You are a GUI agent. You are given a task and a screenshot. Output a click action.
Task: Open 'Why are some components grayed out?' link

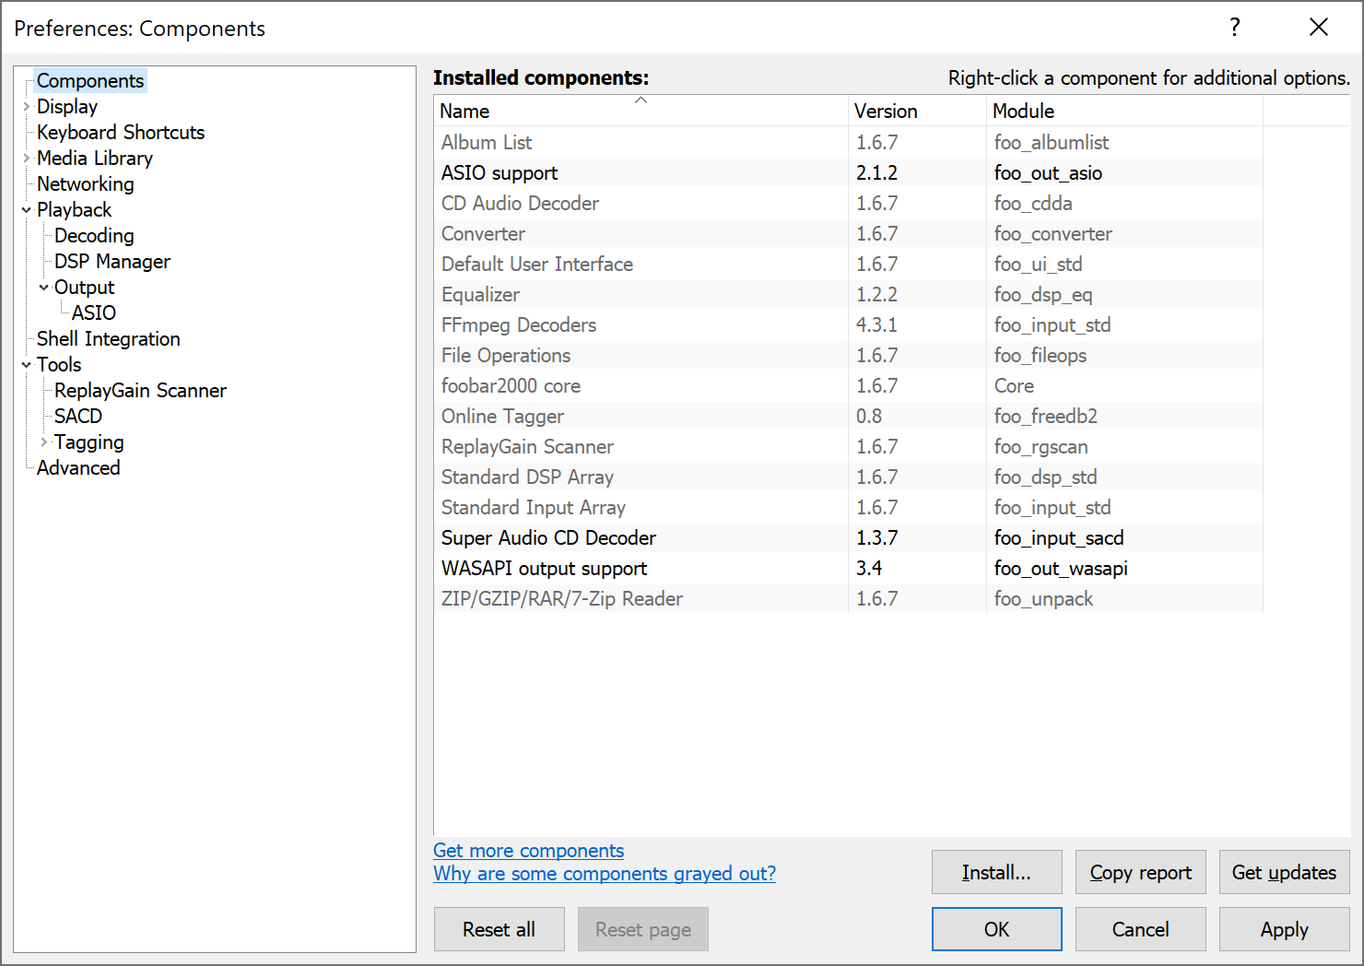[605, 874]
